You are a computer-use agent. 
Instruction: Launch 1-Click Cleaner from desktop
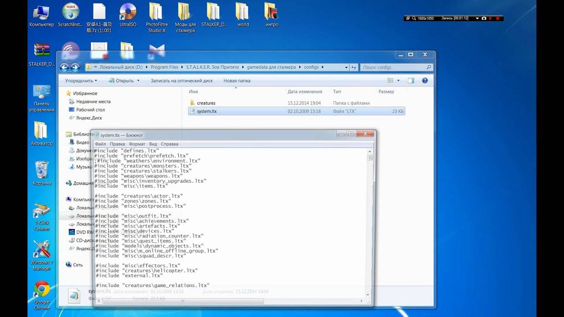pyautogui.click(x=42, y=217)
